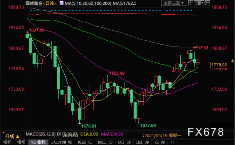235x145 pixels.
Task: Click the small red icon above 日线
Action: tap(3, 132)
